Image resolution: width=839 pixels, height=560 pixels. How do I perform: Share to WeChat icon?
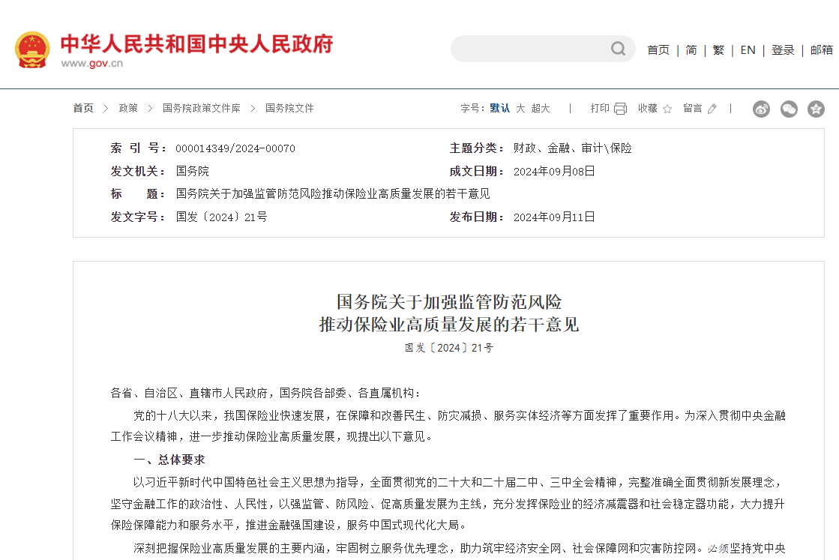[789, 109]
